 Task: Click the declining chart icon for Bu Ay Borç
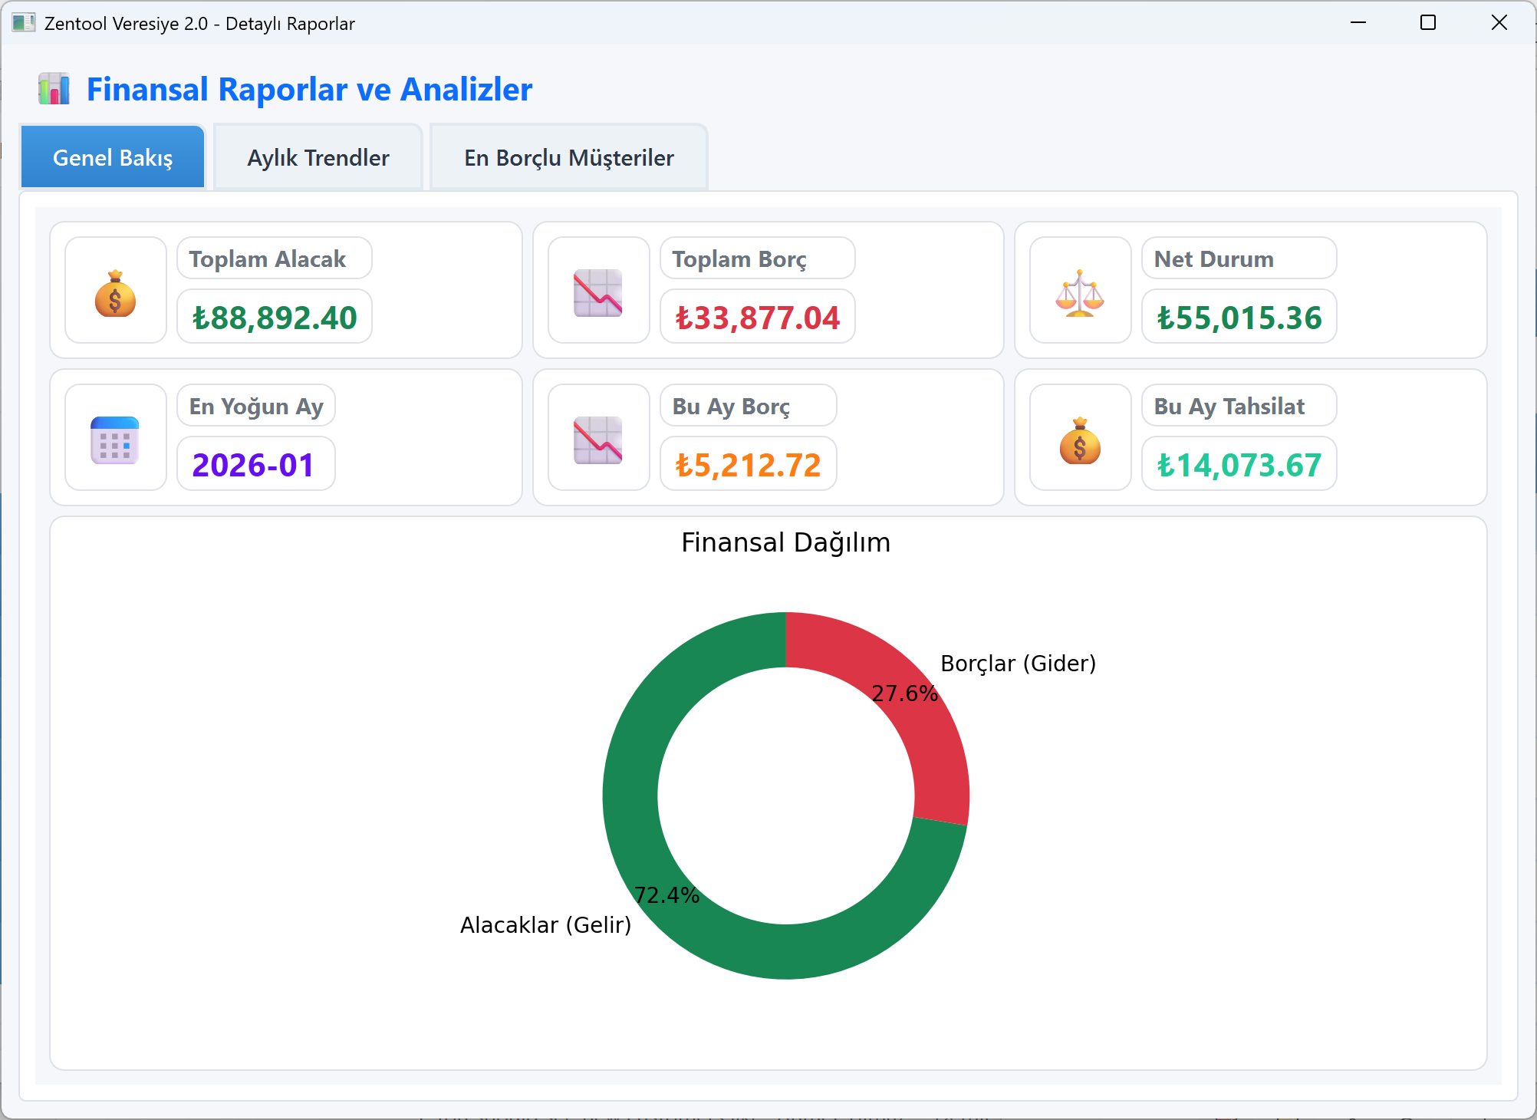click(598, 441)
